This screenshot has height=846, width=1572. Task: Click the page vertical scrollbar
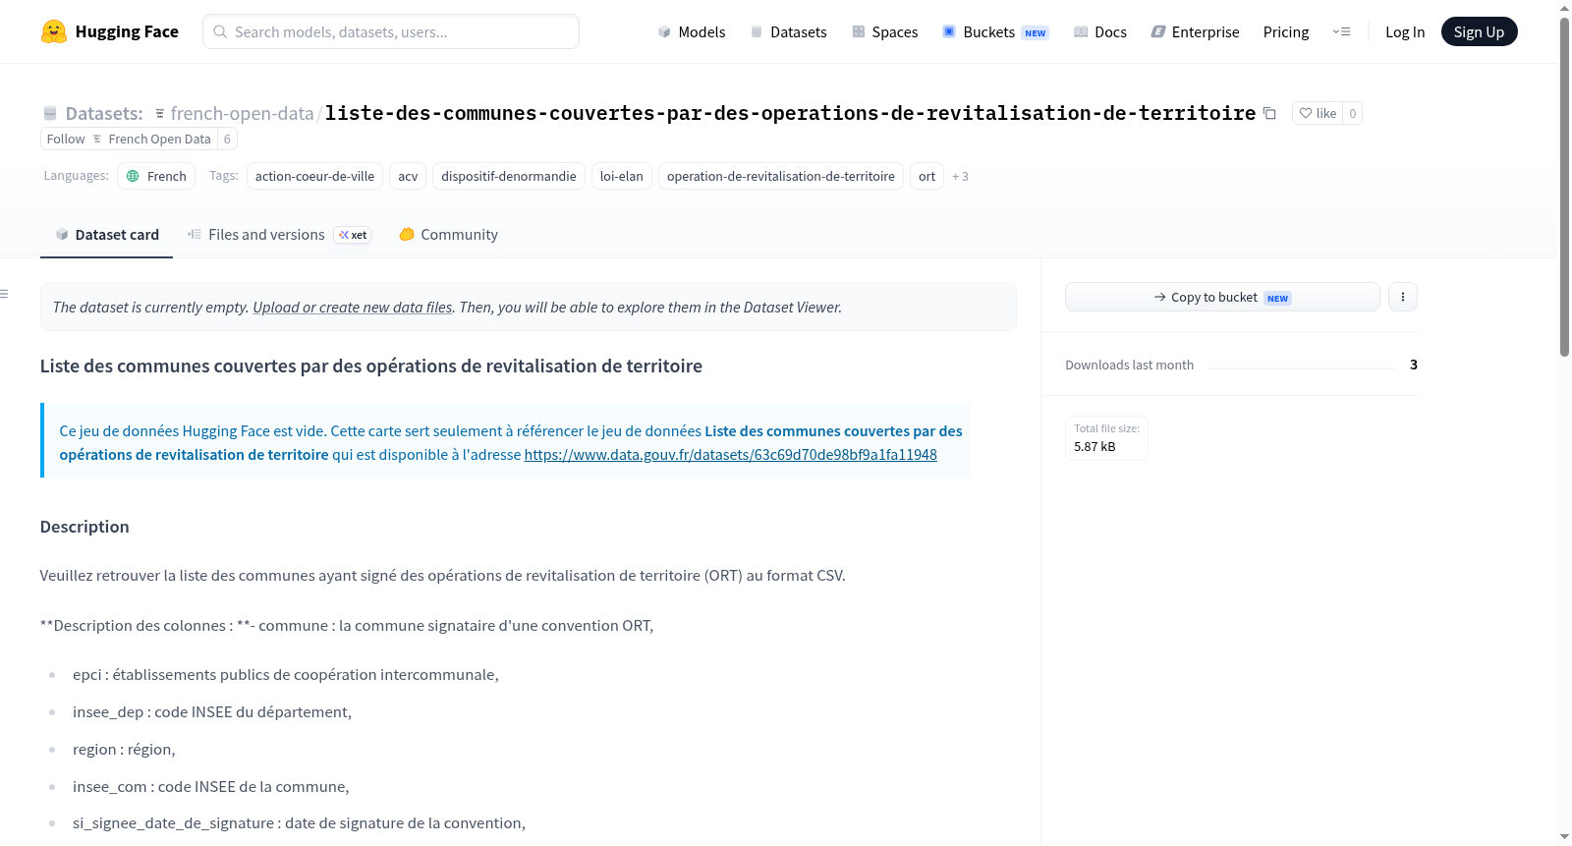1564,187
